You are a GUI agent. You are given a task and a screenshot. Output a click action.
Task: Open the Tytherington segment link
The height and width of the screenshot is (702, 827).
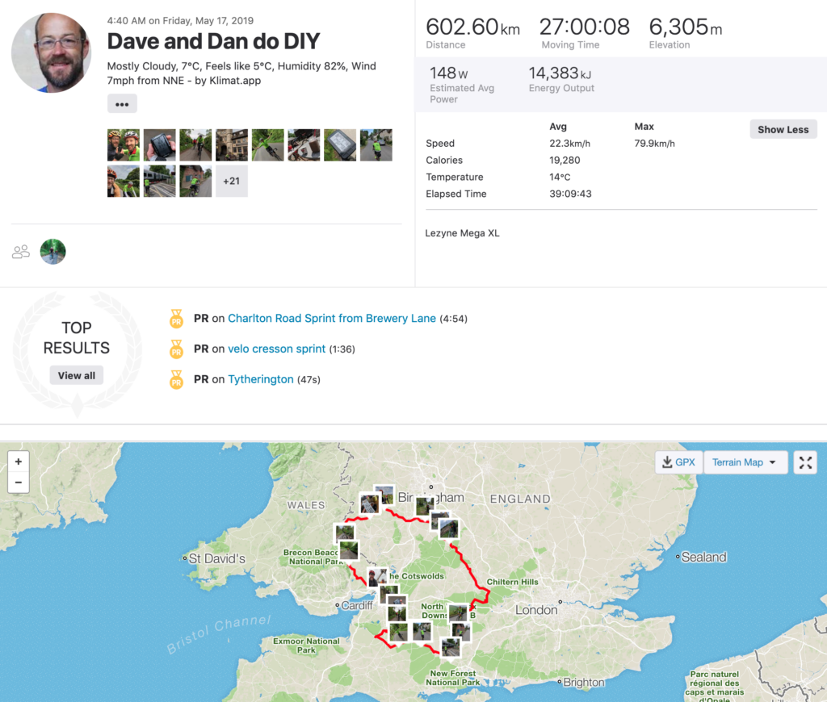261,379
